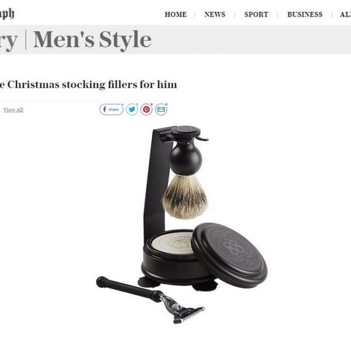Select BUSINESS in the top navigation
This screenshot has height=351, width=351.
[305, 15]
